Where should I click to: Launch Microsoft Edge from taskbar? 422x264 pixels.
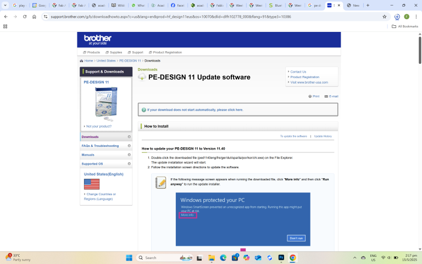click(223, 258)
